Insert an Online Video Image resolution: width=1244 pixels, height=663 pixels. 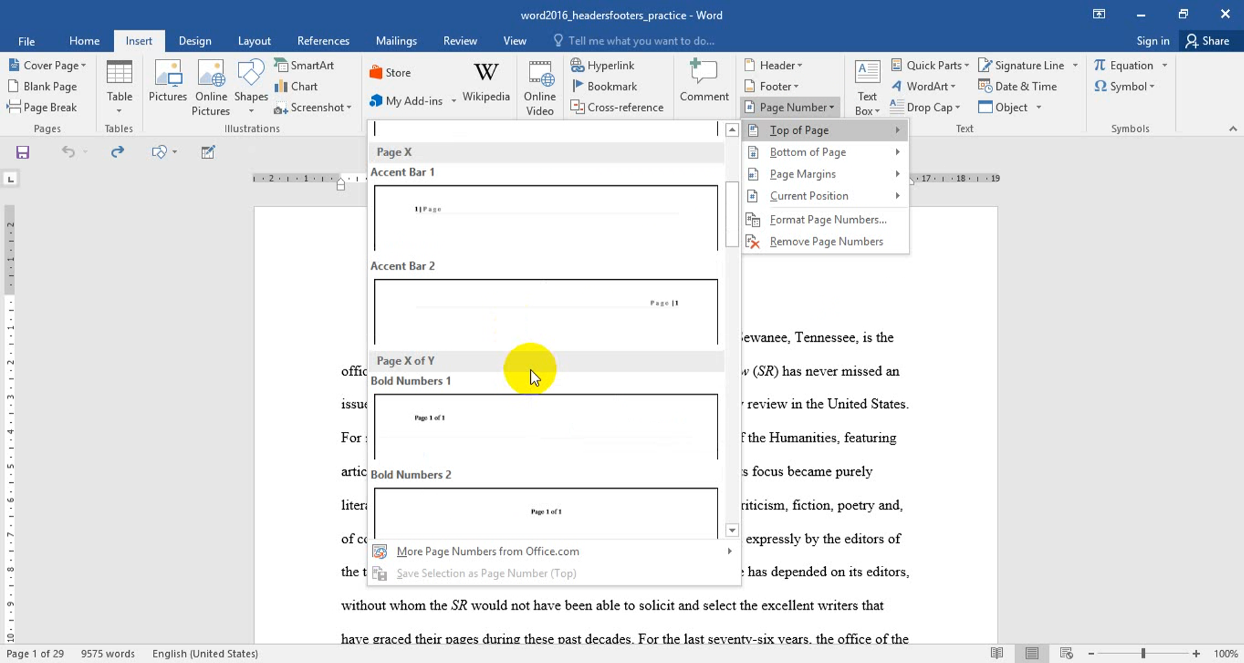point(539,88)
